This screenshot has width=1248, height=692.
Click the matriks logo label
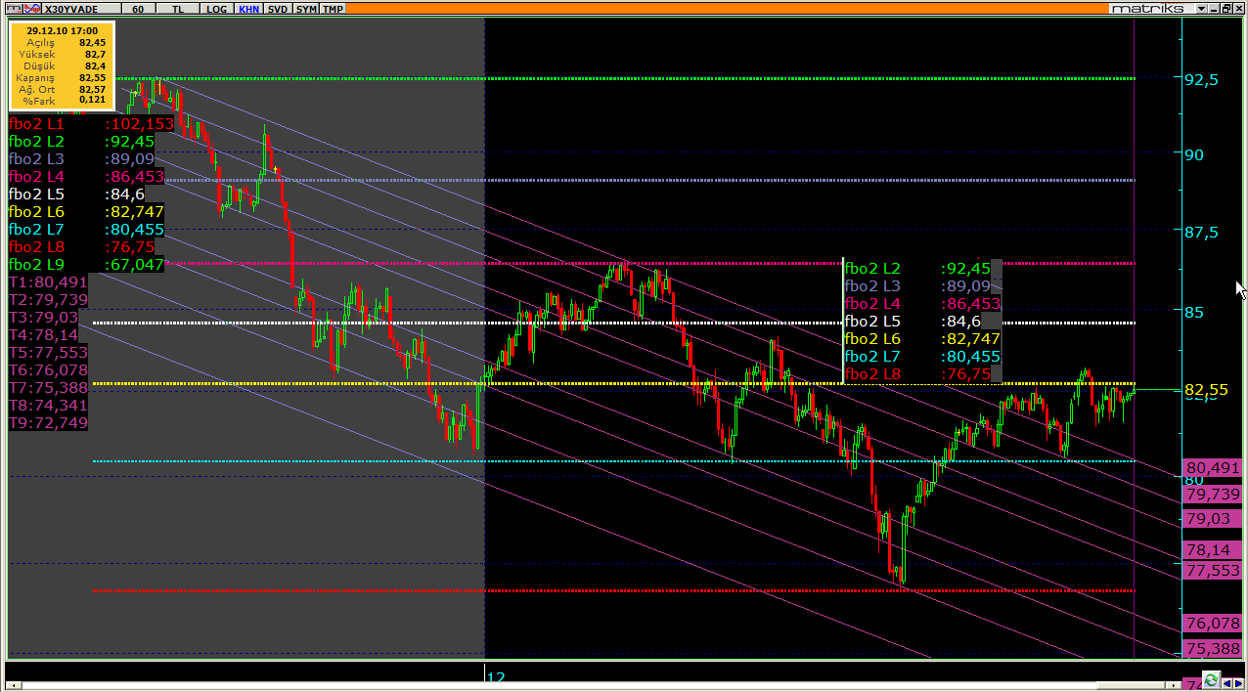click(x=1150, y=8)
